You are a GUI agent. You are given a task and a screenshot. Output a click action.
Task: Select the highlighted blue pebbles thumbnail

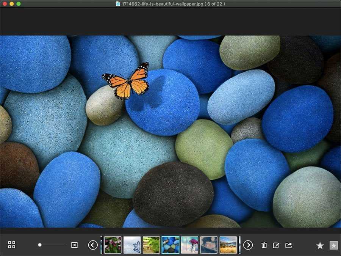(x=170, y=245)
